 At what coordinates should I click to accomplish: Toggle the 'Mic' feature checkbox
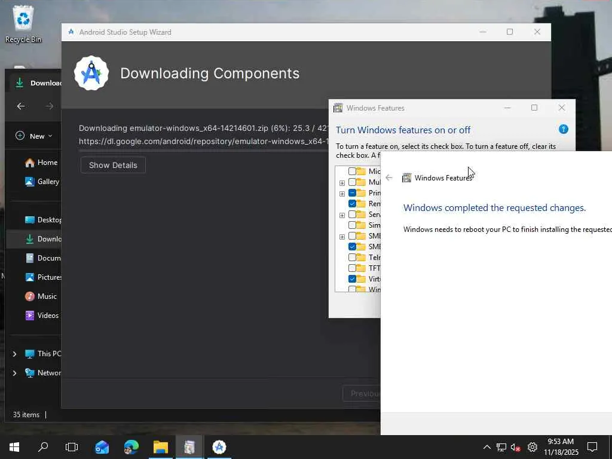[352, 172]
